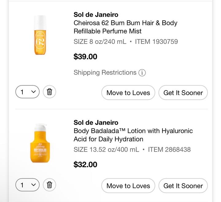Click Sol de Janeiro brand above Cheirosa
Viewport: 221px width, 202px height.
pos(96,14)
